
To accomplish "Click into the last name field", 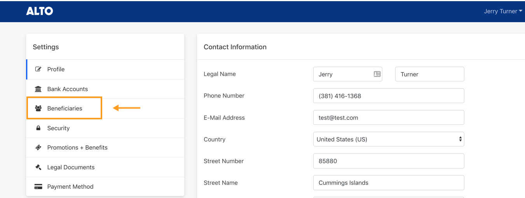I will [x=429, y=74].
